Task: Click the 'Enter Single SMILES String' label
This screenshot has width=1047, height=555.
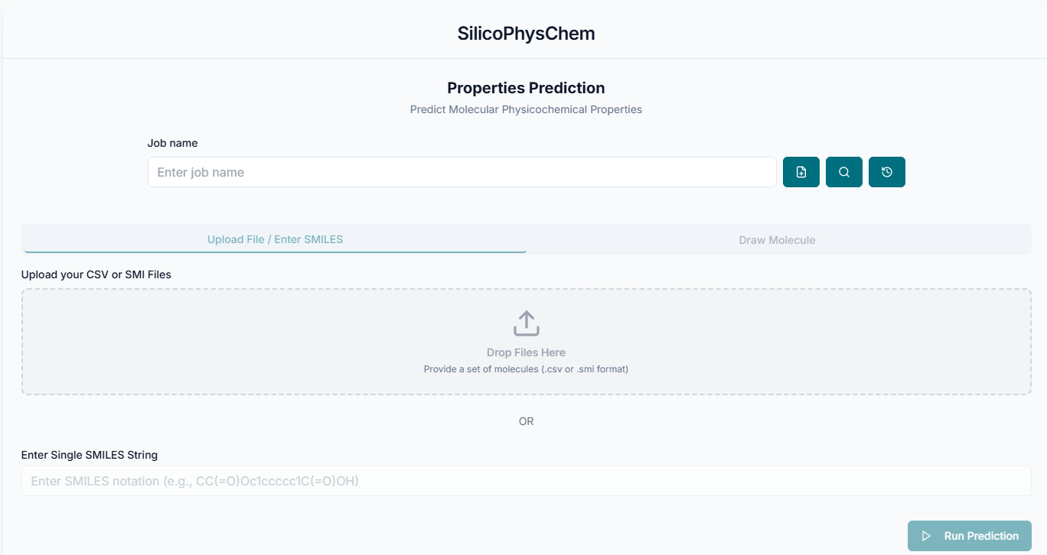Action: (90, 455)
